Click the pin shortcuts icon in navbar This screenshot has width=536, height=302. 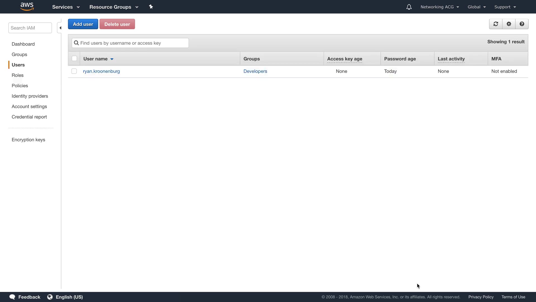151,7
